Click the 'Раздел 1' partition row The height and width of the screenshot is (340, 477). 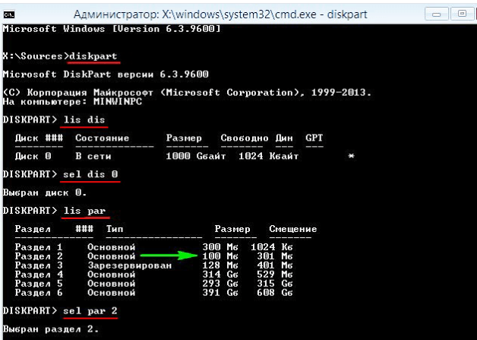point(39,246)
